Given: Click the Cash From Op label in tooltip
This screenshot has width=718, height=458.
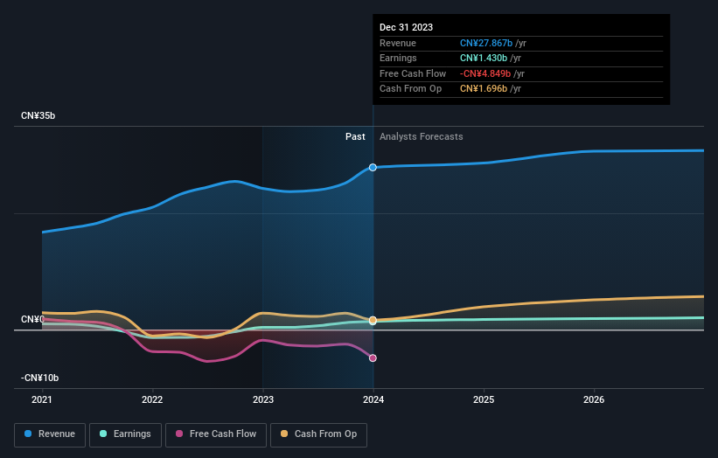Looking at the screenshot, I should click(411, 89).
